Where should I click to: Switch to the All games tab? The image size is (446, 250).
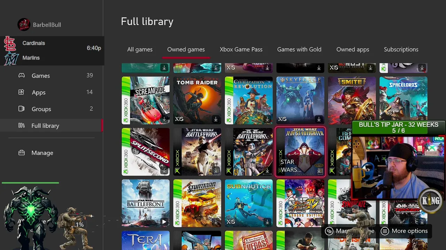[x=140, y=49]
